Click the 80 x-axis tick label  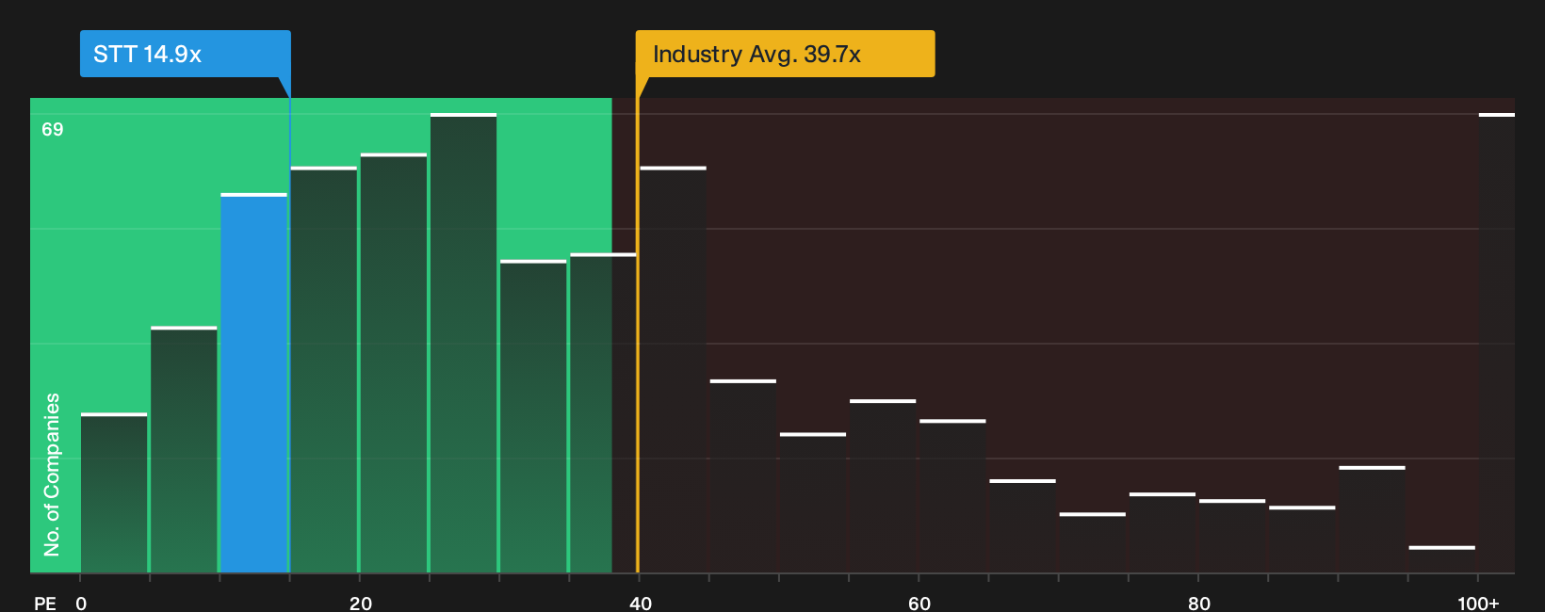click(x=1199, y=603)
